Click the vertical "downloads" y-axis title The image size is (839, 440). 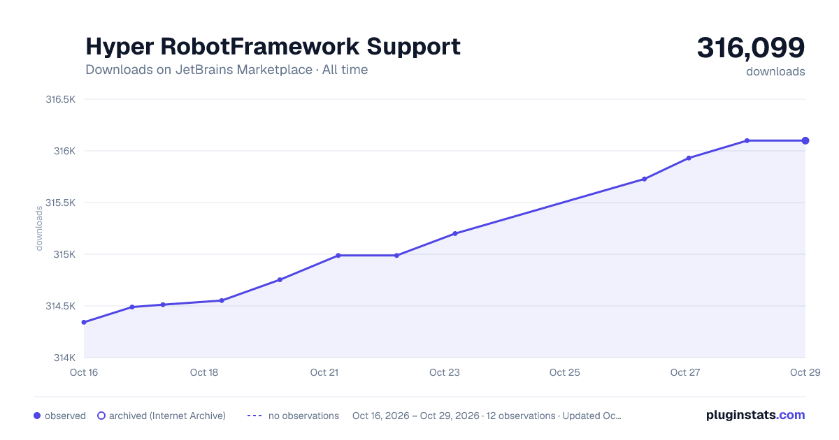pos(39,228)
